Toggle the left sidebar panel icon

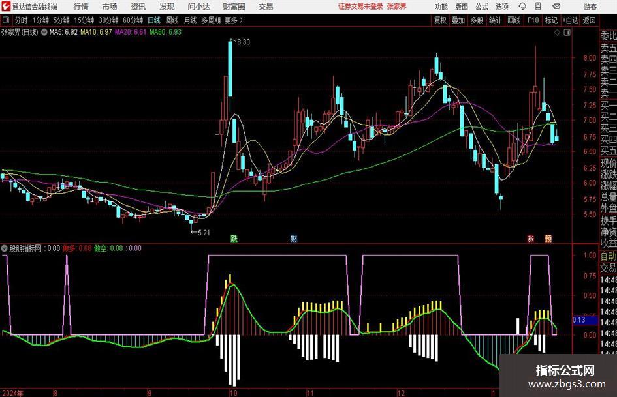[6, 20]
